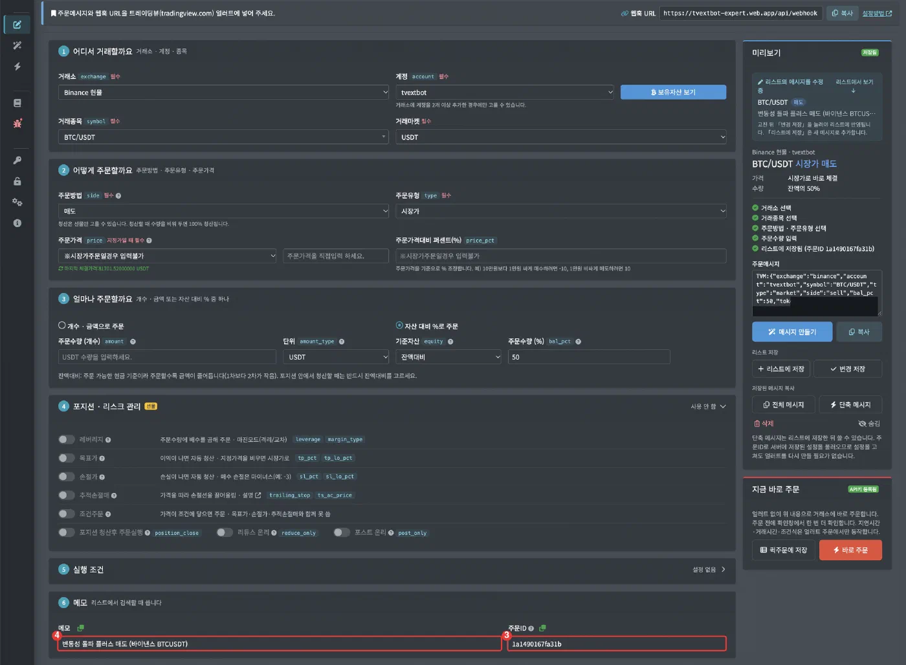Click help icon next to 레버리지

coord(108,440)
